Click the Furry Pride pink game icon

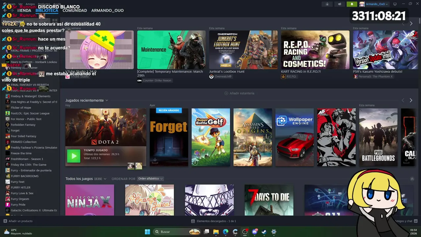click(8, 204)
